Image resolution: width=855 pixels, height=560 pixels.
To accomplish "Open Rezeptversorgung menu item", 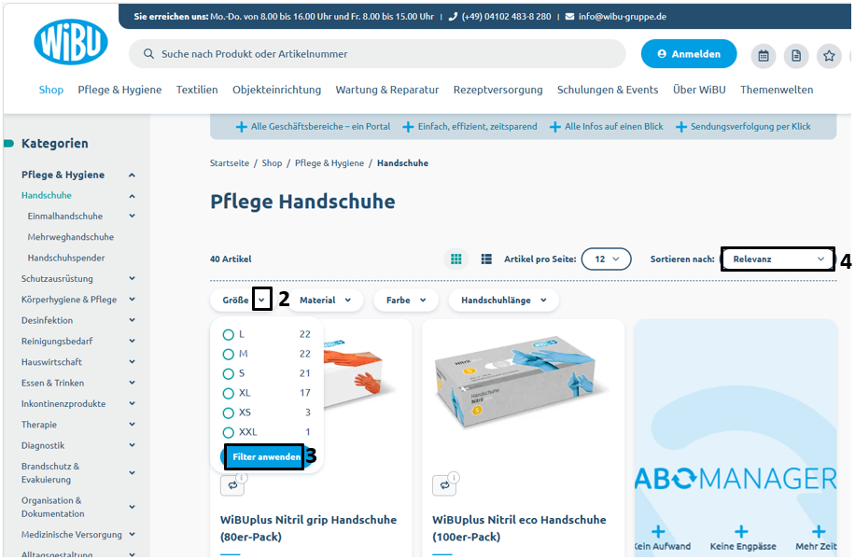I will click(498, 90).
